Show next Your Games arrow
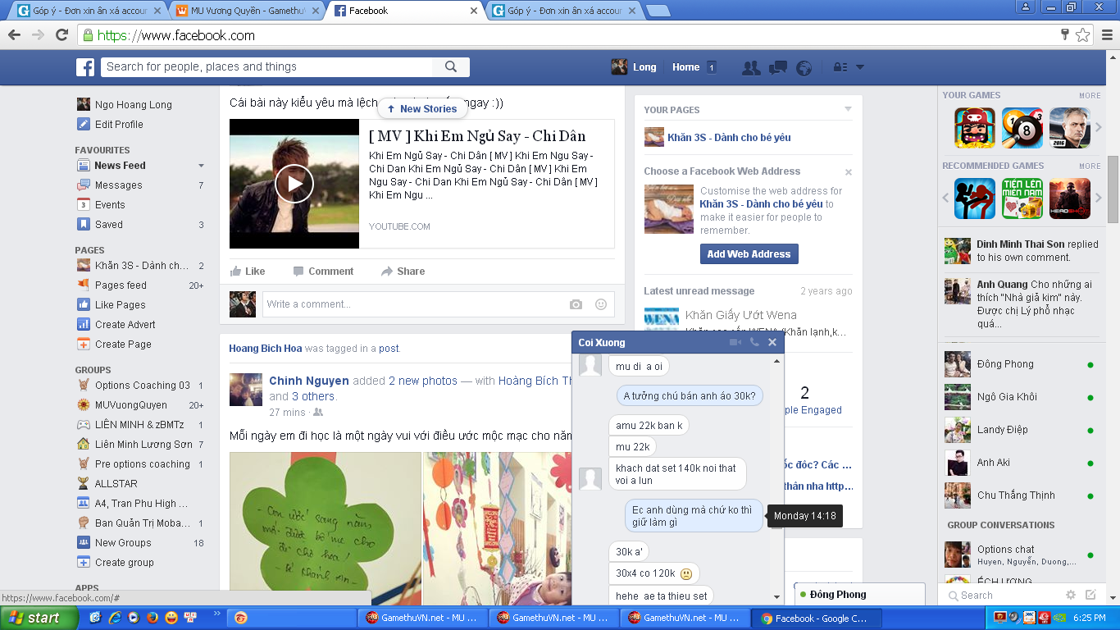1120x630 pixels. [x=1099, y=127]
